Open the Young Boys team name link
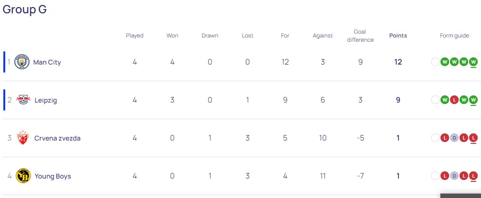Image resolution: width=481 pixels, height=198 pixels. (52, 176)
